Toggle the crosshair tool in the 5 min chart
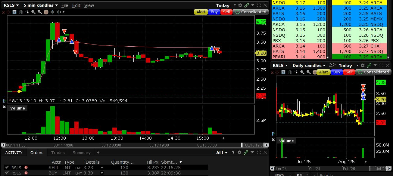 click(x=46, y=12)
